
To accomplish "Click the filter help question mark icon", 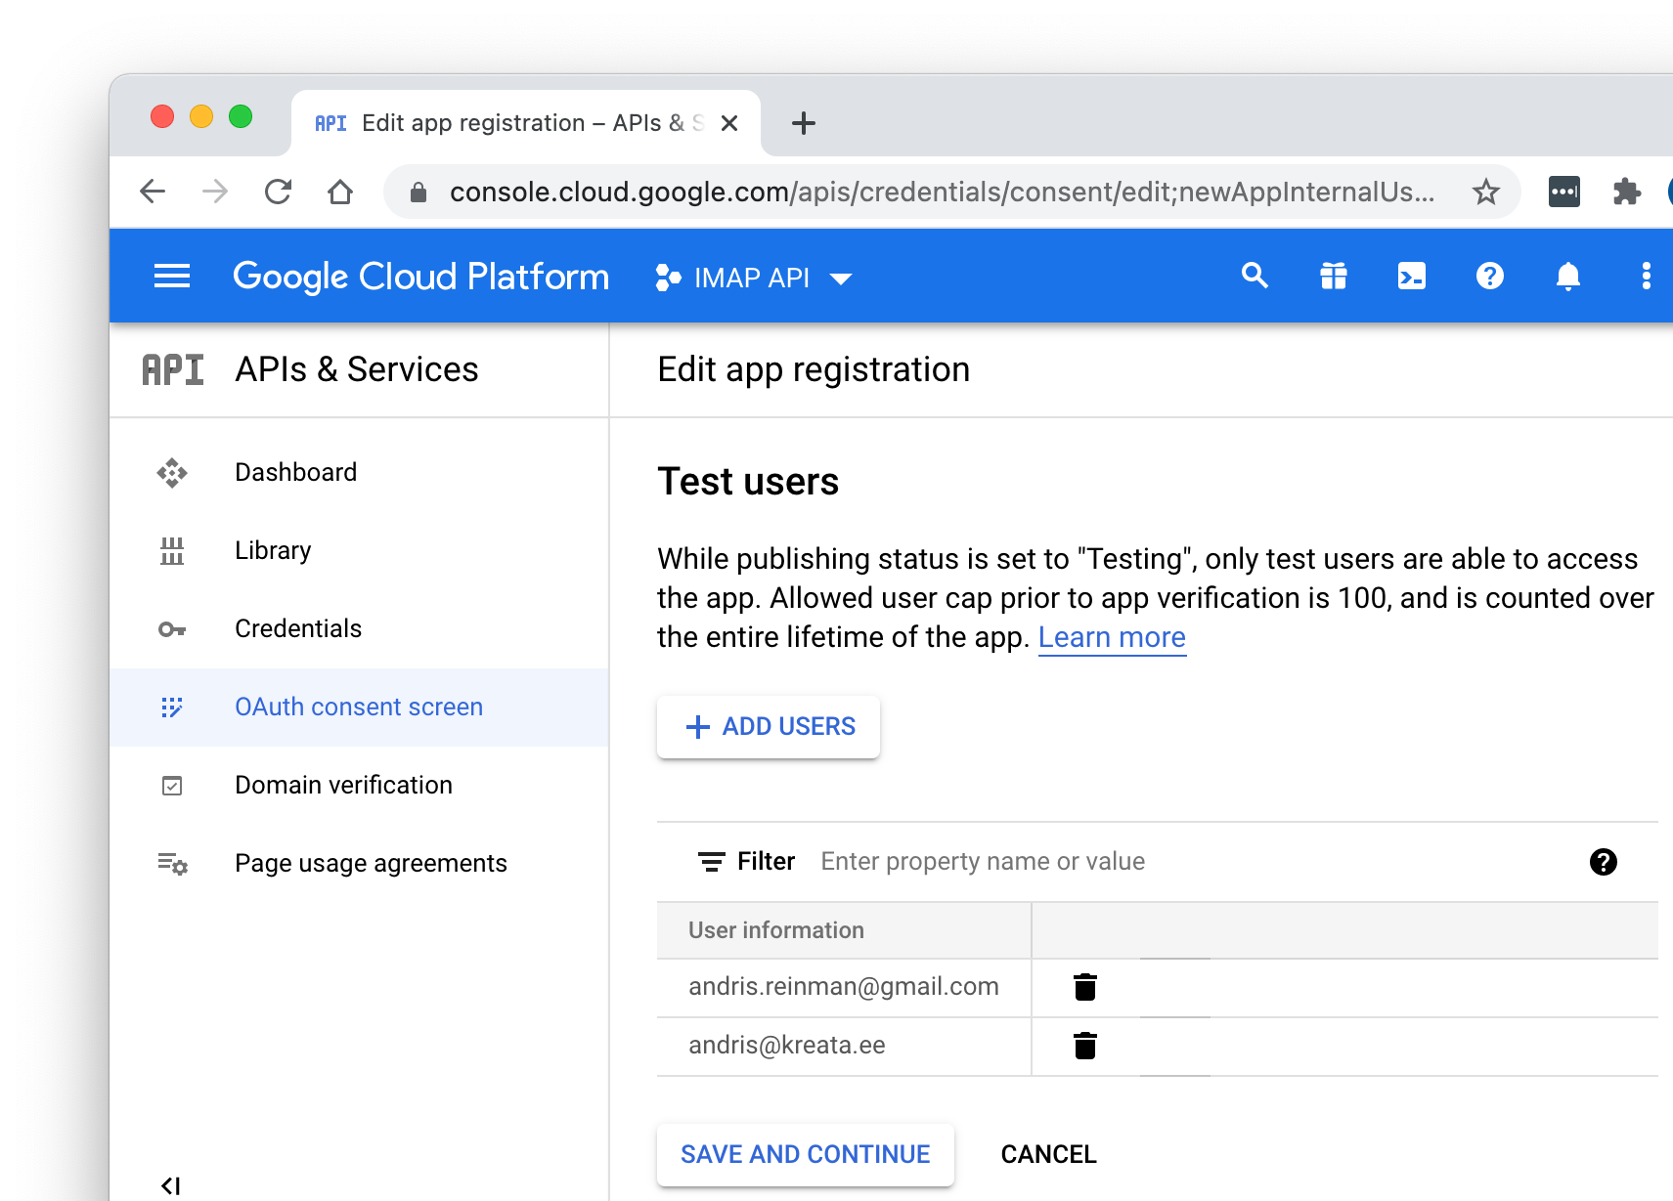I will coord(1604,862).
